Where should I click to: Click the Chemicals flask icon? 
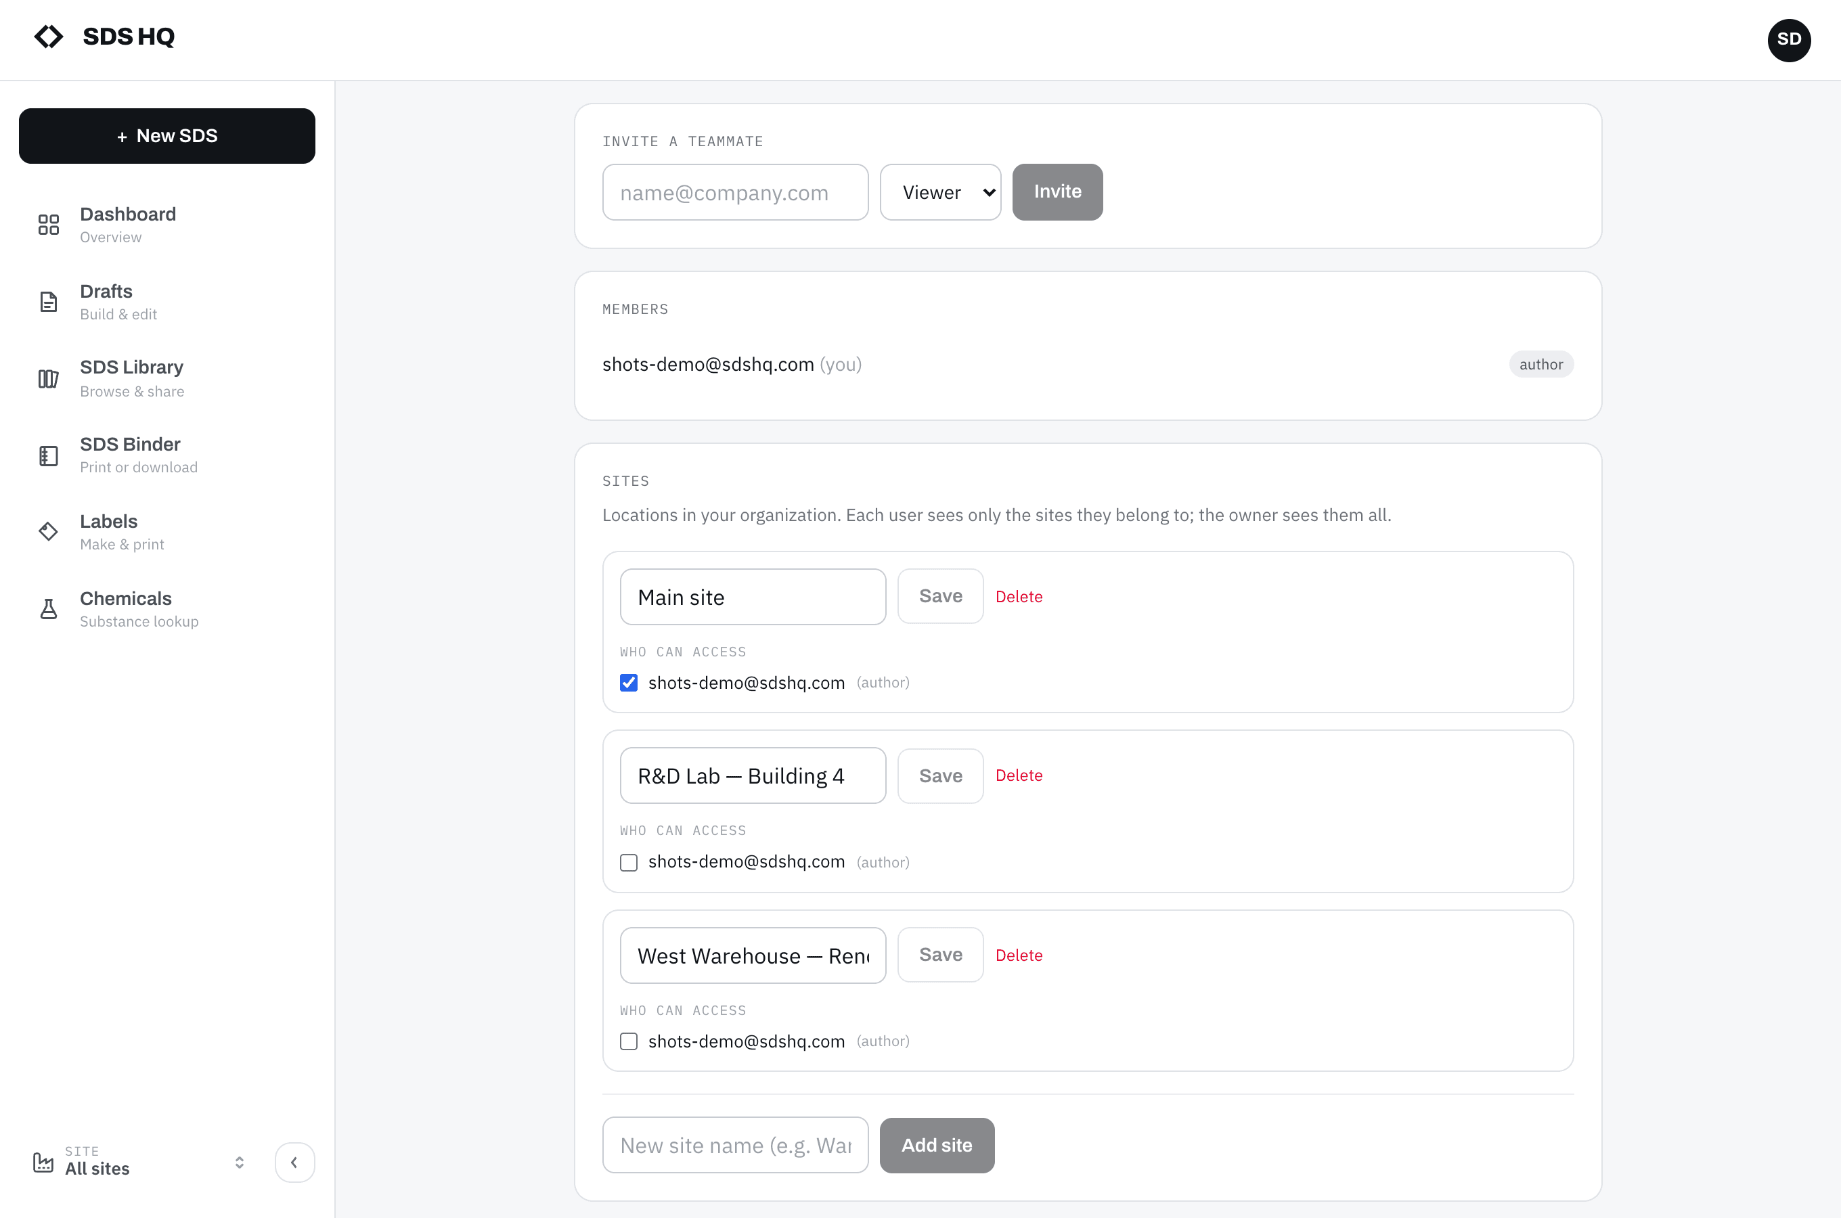pyautogui.click(x=49, y=609)
